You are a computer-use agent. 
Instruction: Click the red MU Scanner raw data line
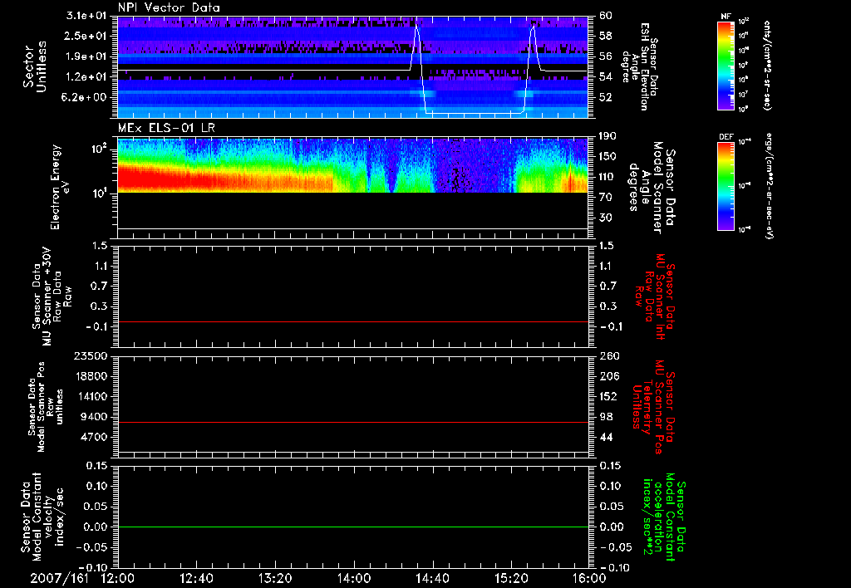tap(352, 321)
